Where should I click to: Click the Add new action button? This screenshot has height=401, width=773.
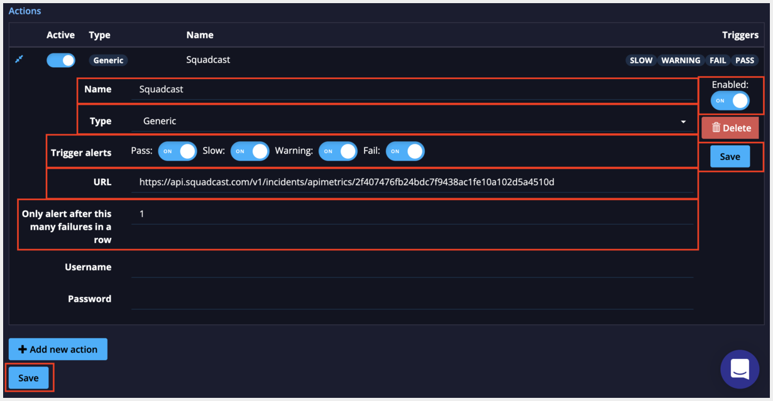[58, 350]
